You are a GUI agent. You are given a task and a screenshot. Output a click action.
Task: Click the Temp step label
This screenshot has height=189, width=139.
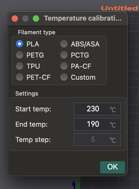[33, 140]
